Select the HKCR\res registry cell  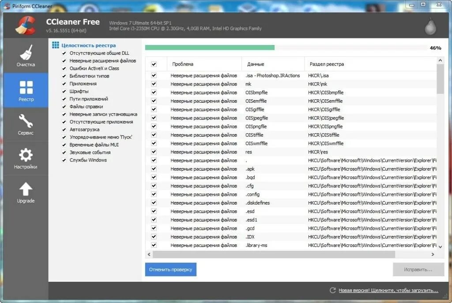coord(318,152)
